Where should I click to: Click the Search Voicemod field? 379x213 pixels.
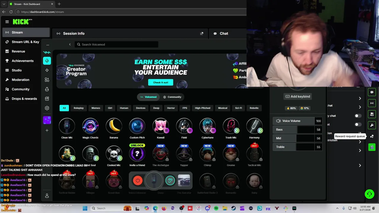pyautogui.click(x=116, y=44)
